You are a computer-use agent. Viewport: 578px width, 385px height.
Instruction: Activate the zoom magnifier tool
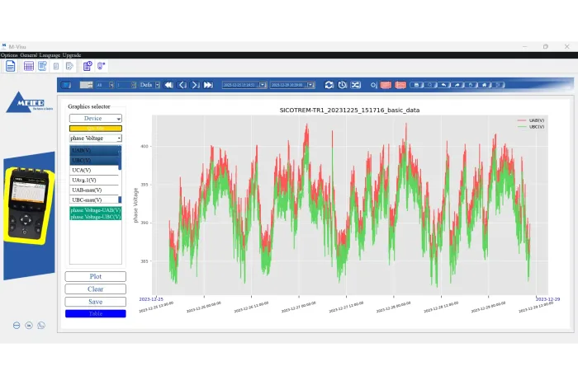(x=430, y=85)
